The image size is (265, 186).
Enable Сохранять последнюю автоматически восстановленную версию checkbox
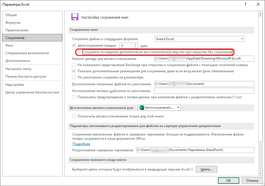(79, 52)
